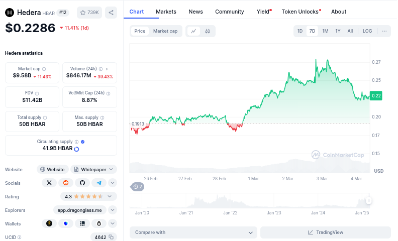Expand more Explorers options

point(113,210)
